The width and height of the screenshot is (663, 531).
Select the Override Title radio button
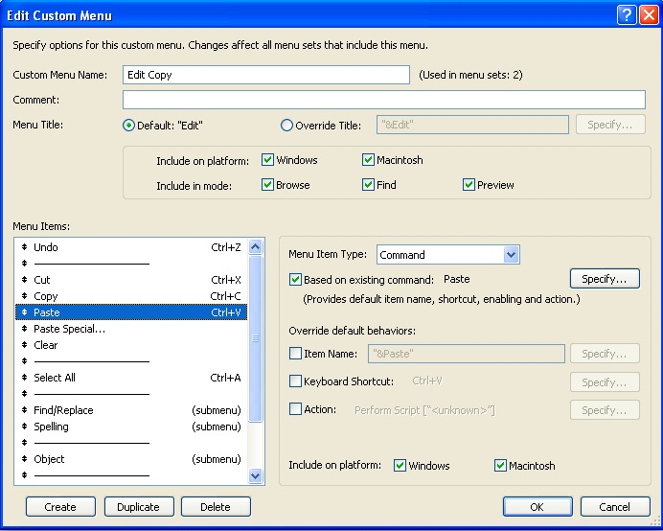(x=287, y=125)
